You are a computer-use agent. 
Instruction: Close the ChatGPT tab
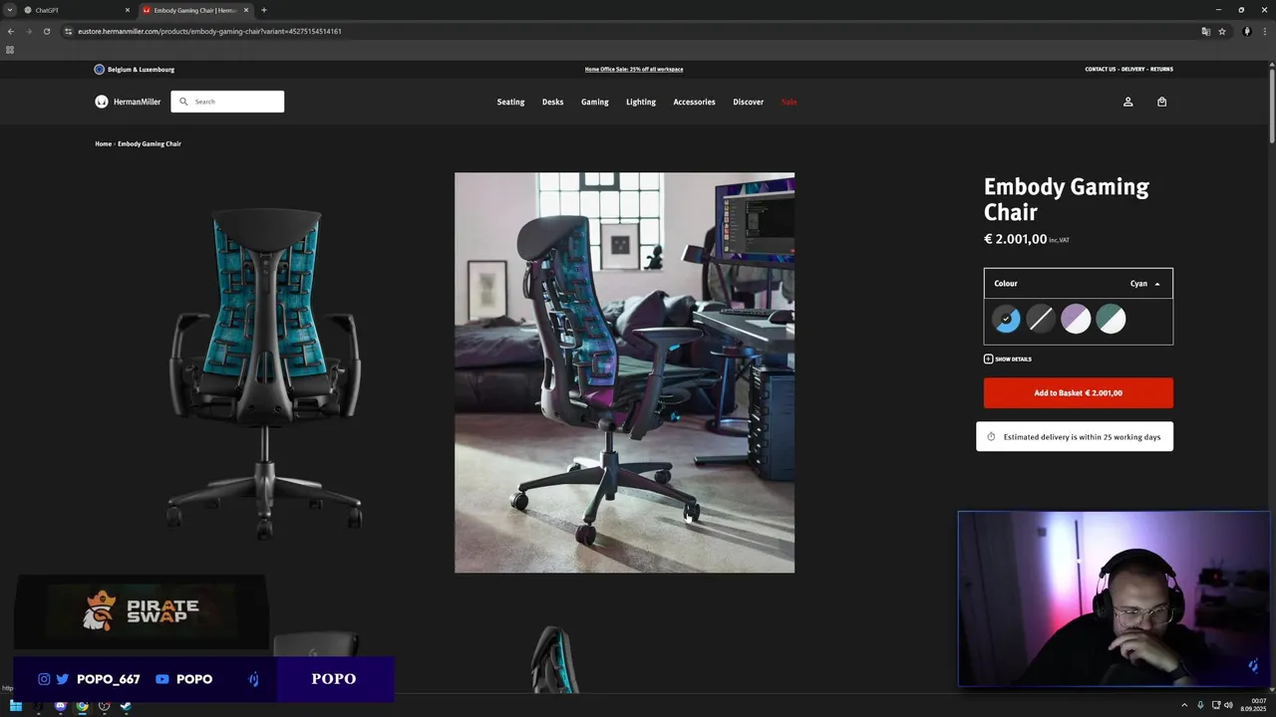click(x=127, y=10)
